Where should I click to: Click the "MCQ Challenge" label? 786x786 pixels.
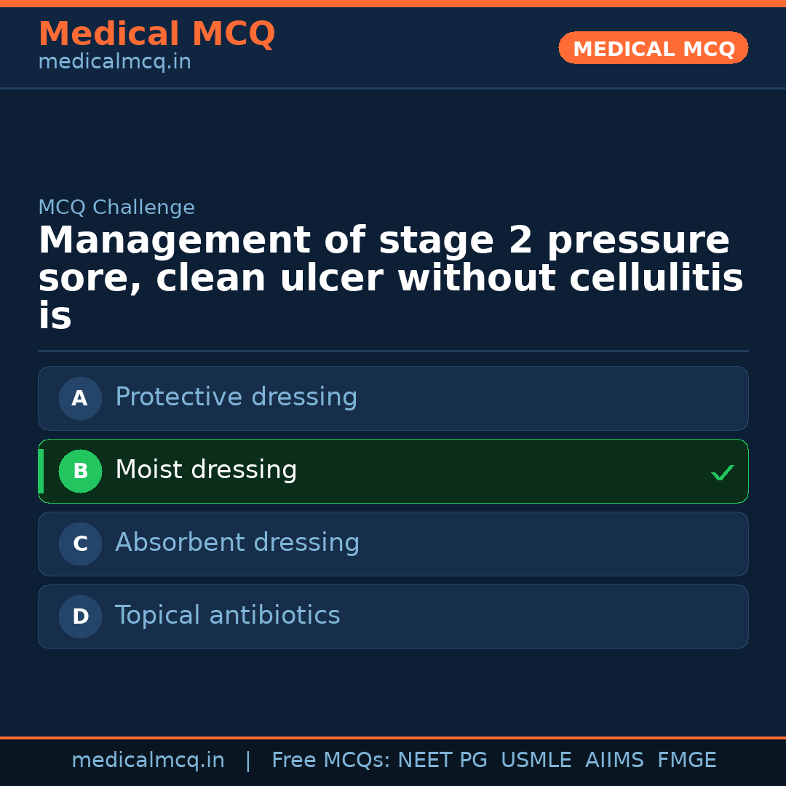(x=116, y=207)
